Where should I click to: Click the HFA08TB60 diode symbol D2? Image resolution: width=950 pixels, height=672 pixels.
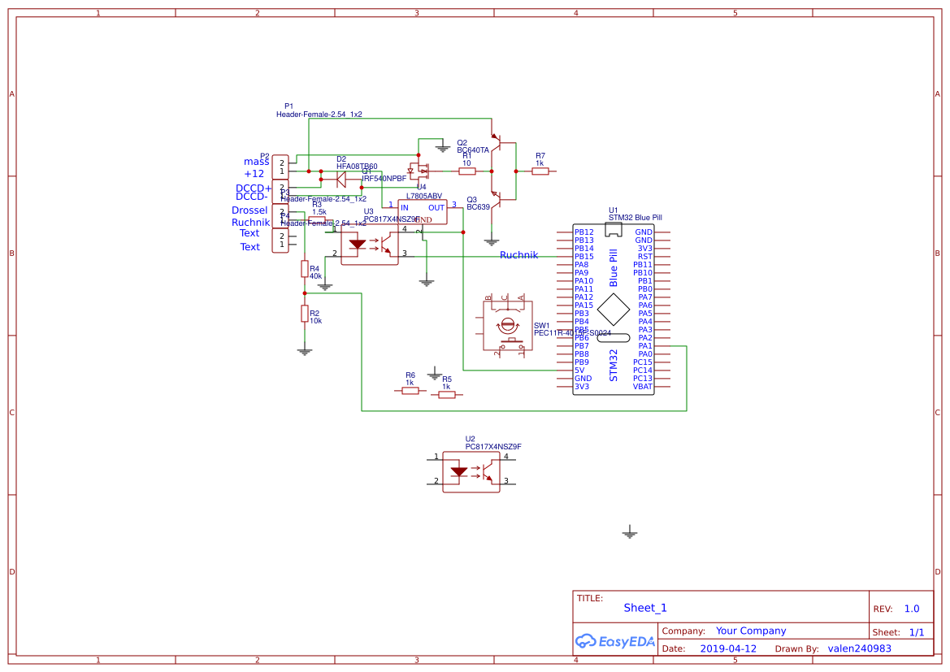pyautogui.click(x=341, y=178)
